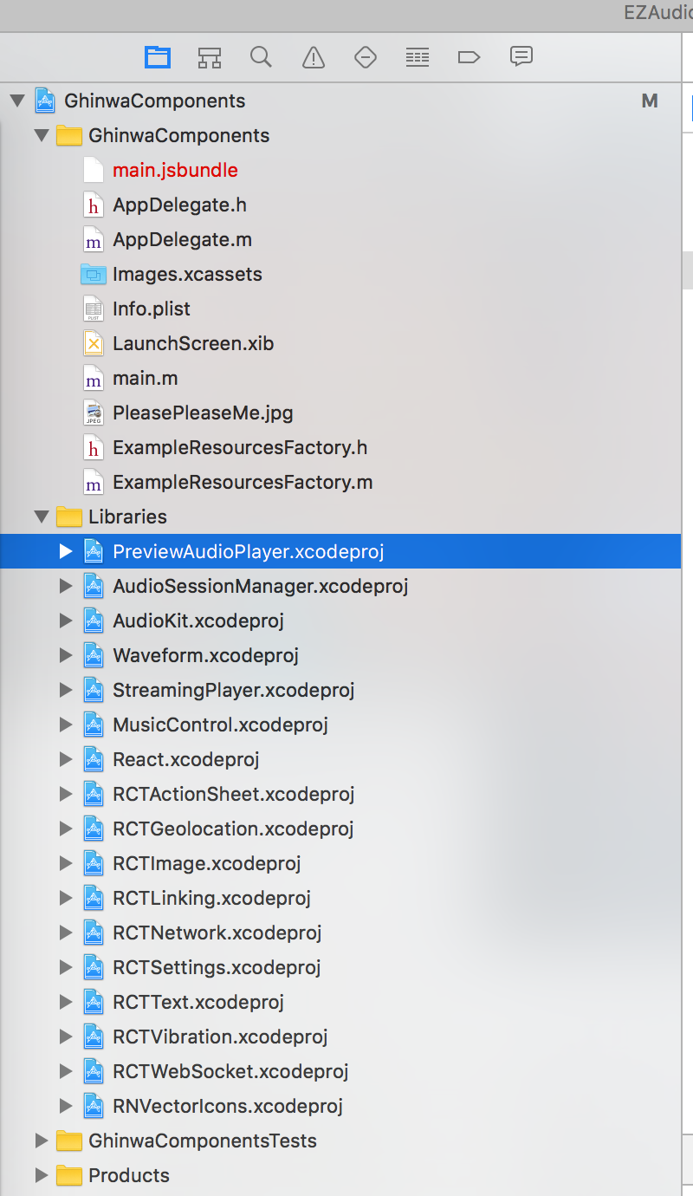The image size is (693, 1196).
Task: Expand PreviewAudioPlayer.xcodeproj
Action: coord(66,551)
